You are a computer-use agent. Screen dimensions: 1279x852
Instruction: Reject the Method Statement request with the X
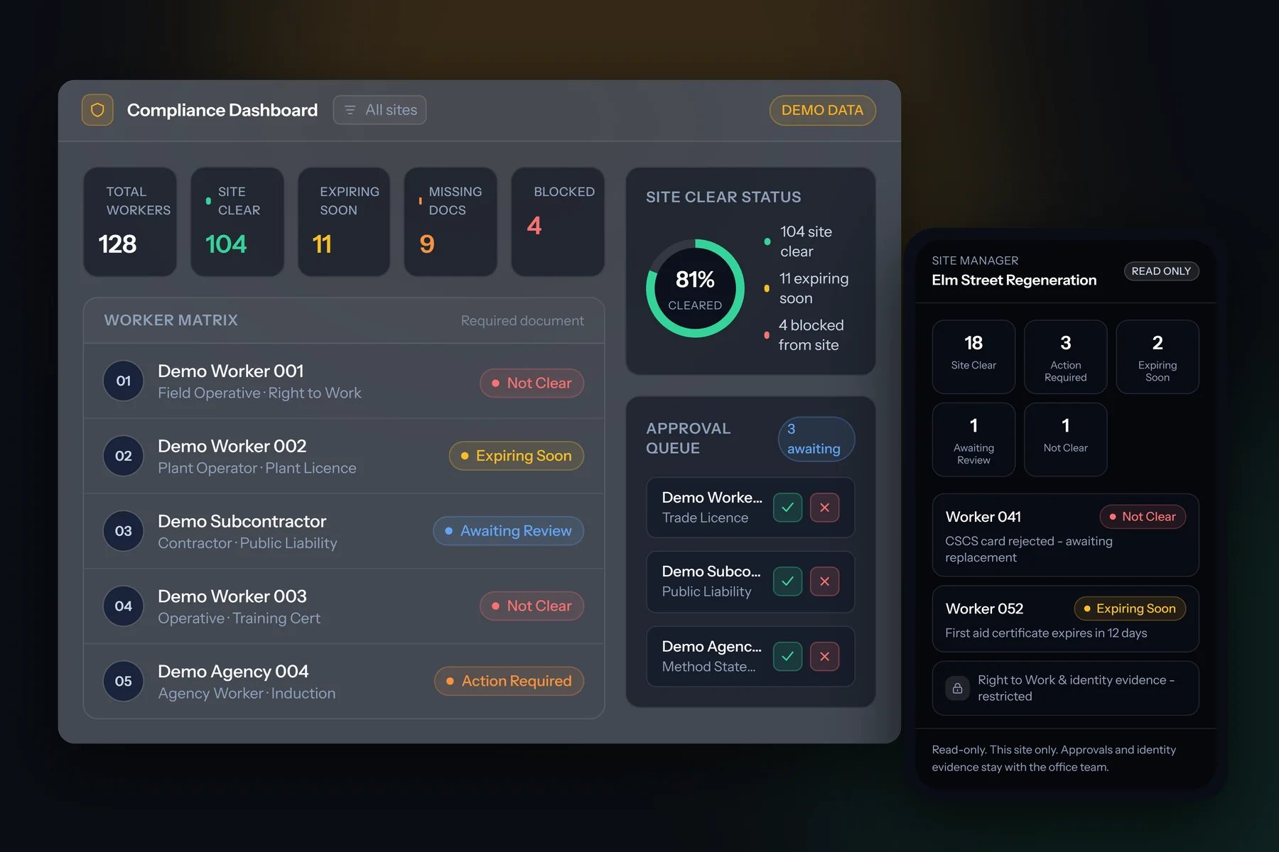(x=824, y=657)
